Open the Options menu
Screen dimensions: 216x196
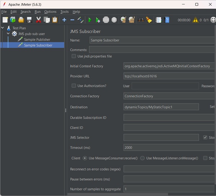tap(50, 11)
